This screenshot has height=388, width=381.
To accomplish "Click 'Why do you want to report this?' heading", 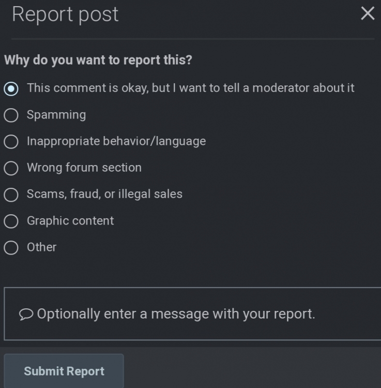I will [98, 60].
